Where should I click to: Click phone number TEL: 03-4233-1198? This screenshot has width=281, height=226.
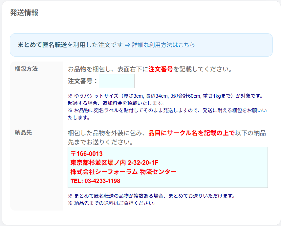point(95,181)
